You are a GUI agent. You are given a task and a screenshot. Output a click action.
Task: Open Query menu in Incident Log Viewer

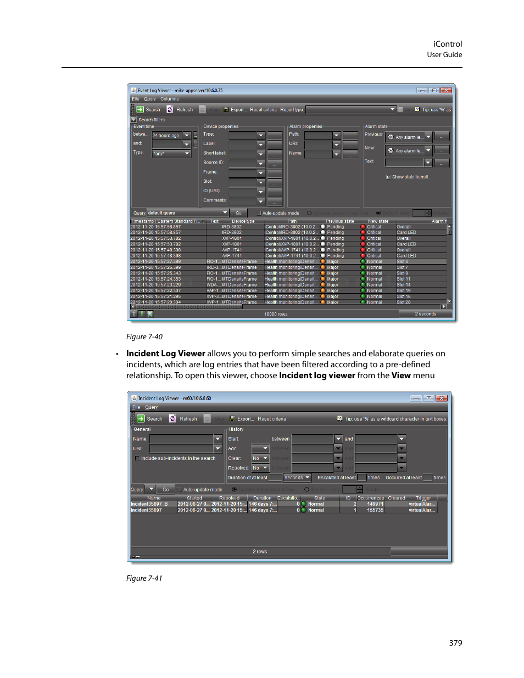coord(152,407)
